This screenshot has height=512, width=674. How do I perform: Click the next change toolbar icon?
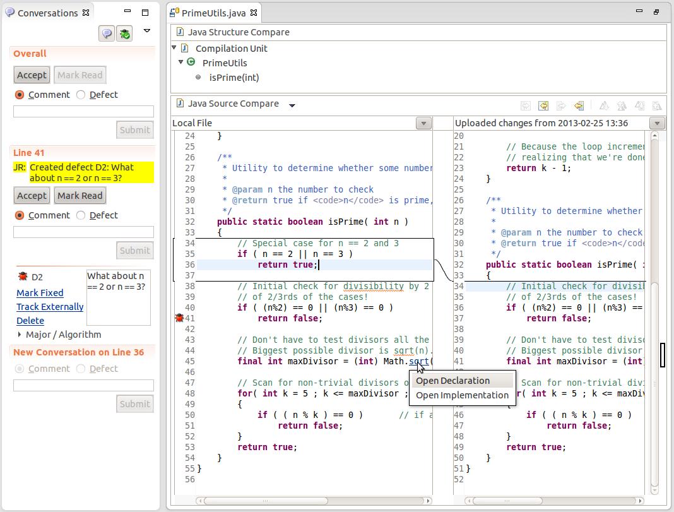(640, 105)
